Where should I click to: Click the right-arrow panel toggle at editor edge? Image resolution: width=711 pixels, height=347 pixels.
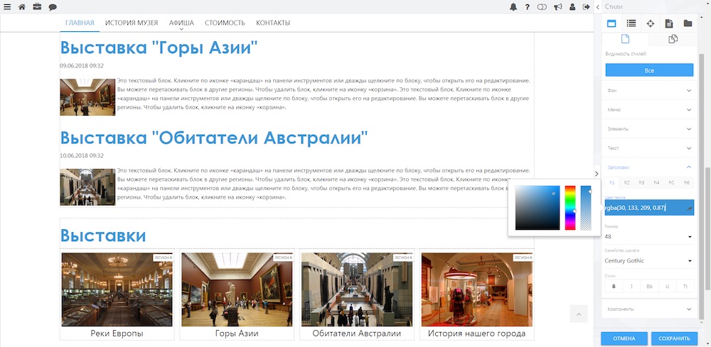click(x=597, y=174)
